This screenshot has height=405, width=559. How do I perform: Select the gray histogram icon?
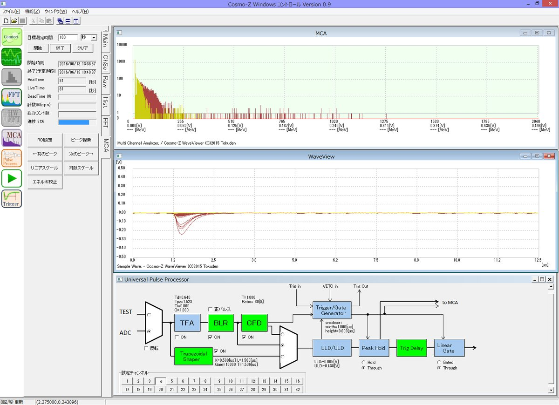click(x=12, y=77)
